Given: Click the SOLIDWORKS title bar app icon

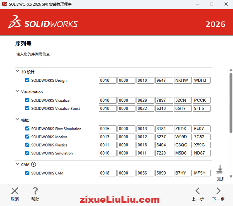Looking at the screenshot, I should 5,4.
